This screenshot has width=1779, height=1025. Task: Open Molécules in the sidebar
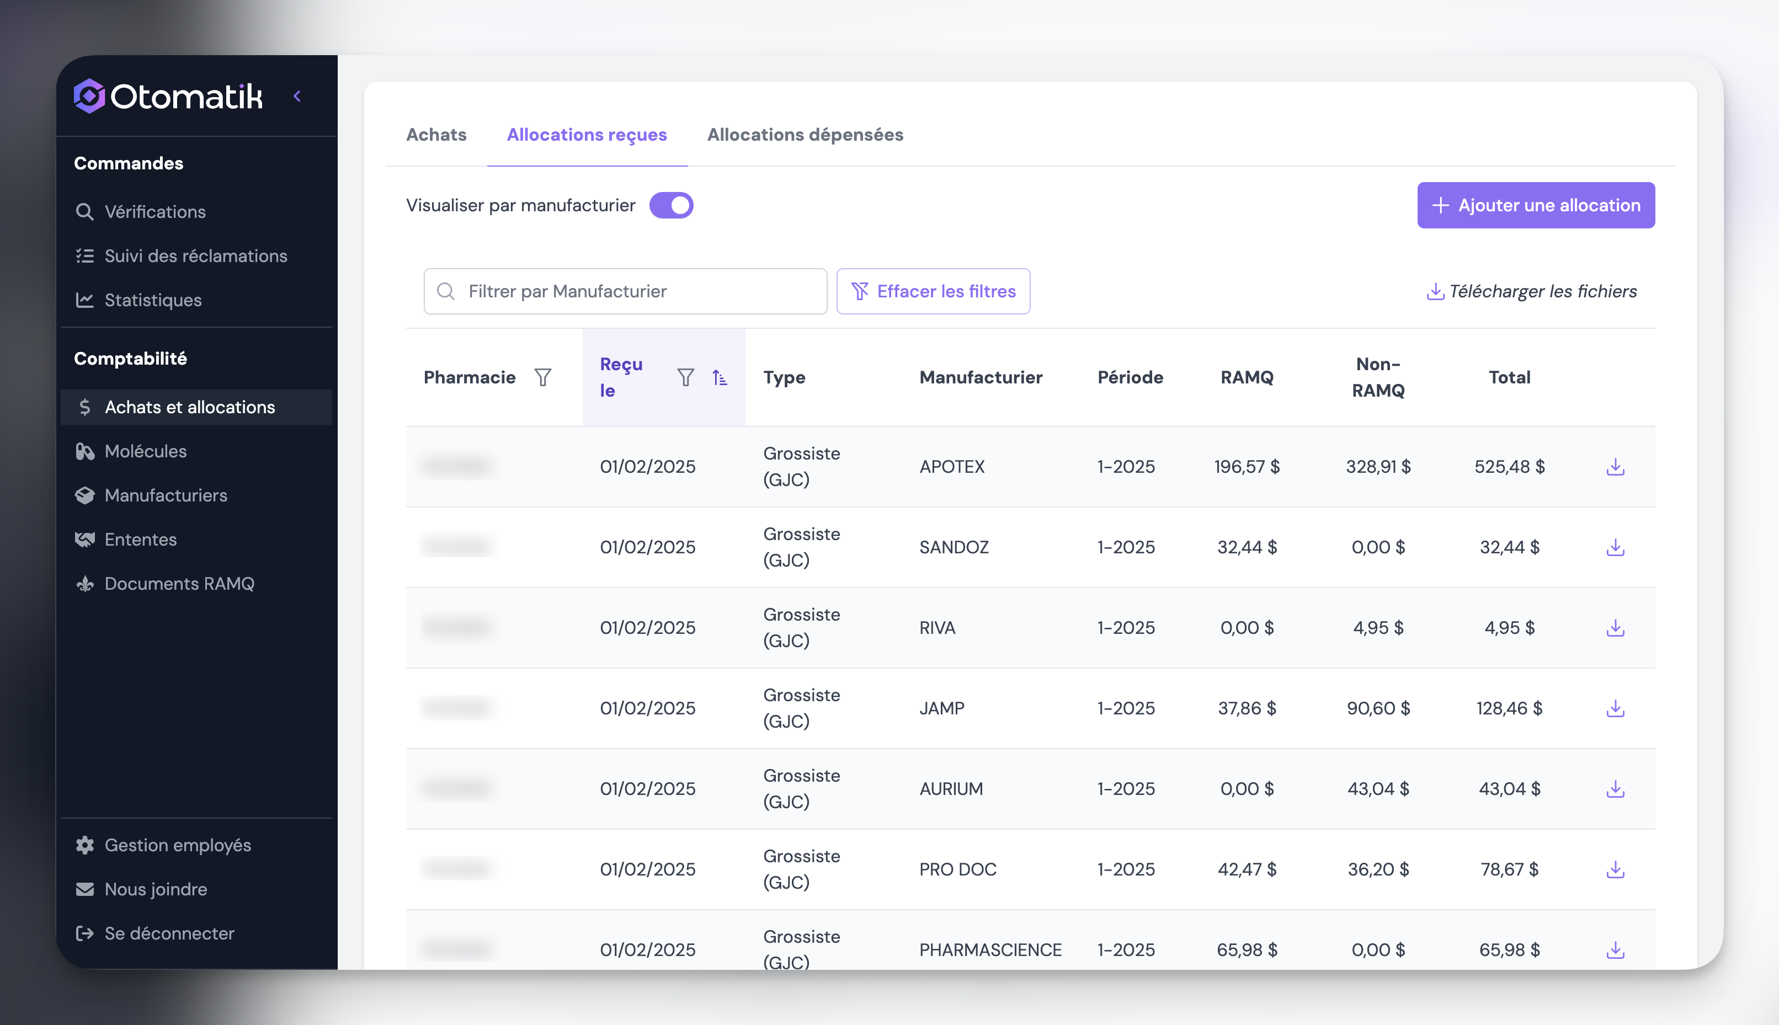tap(145, 451)
